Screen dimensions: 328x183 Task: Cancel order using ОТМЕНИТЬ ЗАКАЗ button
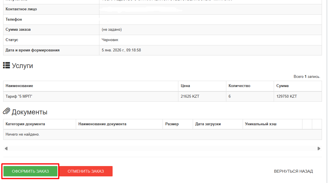pos(86,171)
